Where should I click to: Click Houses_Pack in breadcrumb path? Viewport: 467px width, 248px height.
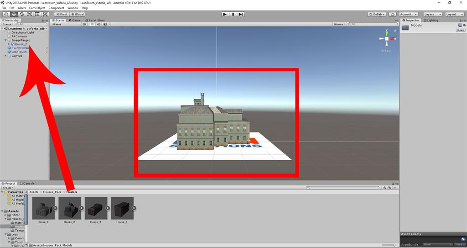coord(52,192)
